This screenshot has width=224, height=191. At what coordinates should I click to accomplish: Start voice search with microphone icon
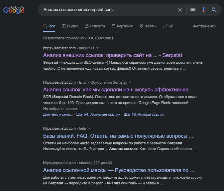pos(204,10)
